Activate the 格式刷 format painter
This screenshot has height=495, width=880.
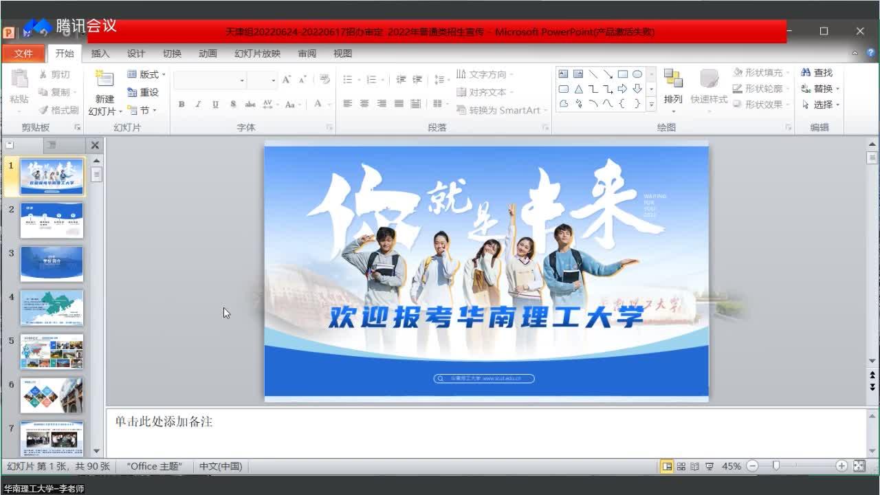click(58, 110)
